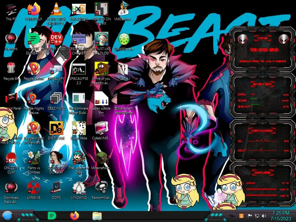Click the SYSTEM panel header in widget

pos(262,84)
